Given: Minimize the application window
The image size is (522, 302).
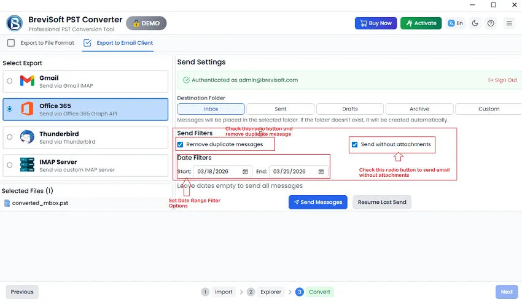Looking at the screenshot, I should 472,5.
